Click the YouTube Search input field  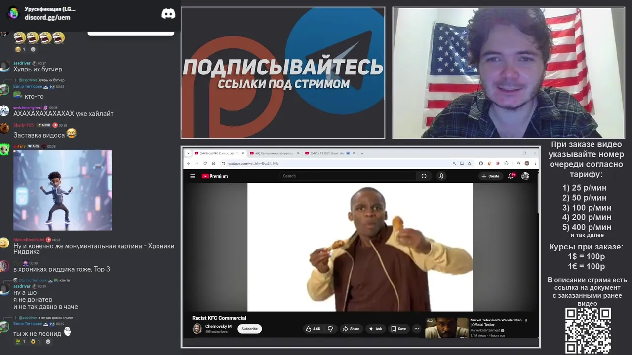coord(348,176)
